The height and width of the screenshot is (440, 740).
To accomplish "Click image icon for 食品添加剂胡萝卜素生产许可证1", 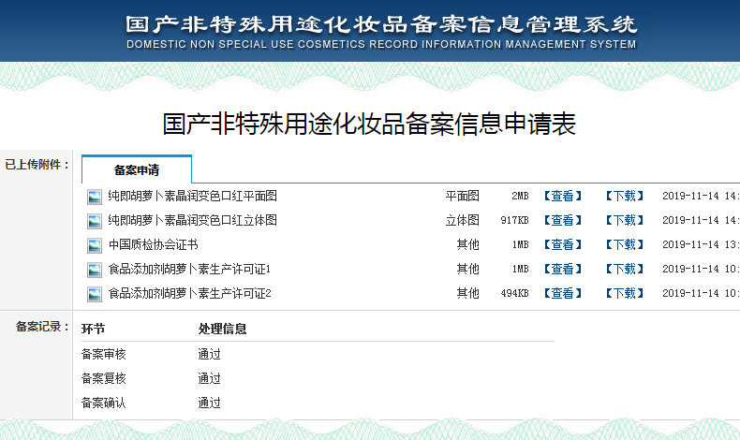I will point(95,271).
